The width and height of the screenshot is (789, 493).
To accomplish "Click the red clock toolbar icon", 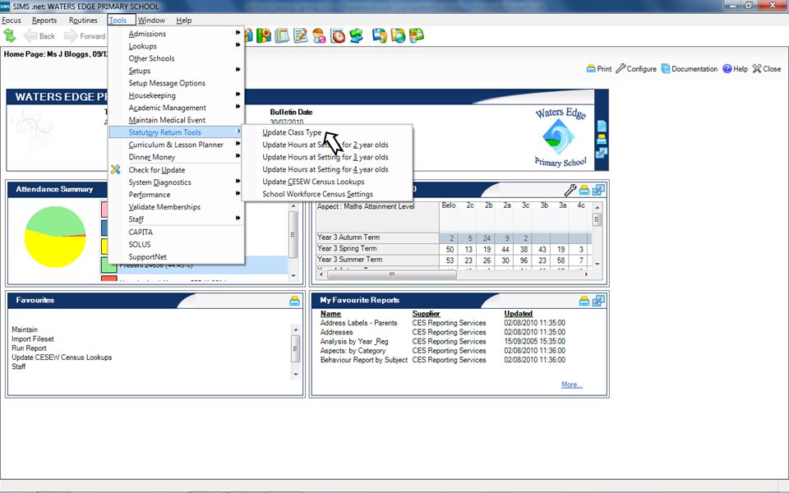I will [x=338, y=35].
